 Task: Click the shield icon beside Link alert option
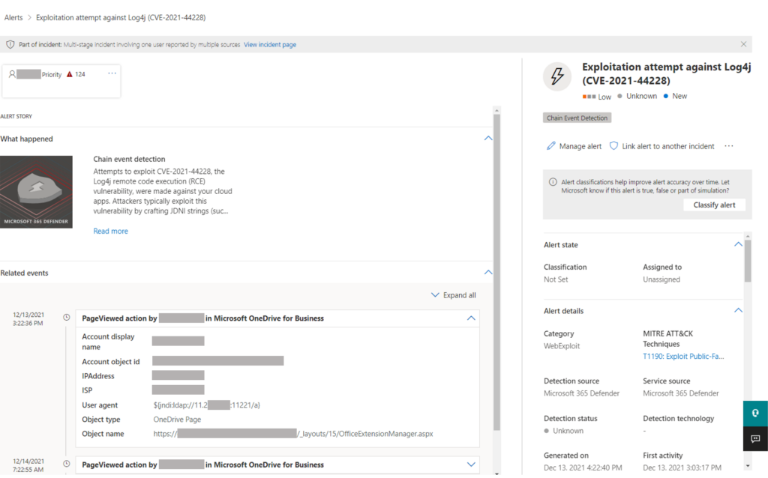click(x=613, y=146)
